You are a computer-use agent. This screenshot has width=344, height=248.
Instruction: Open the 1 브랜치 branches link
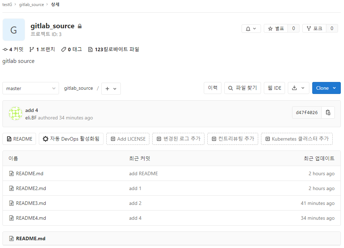point(42,49)
